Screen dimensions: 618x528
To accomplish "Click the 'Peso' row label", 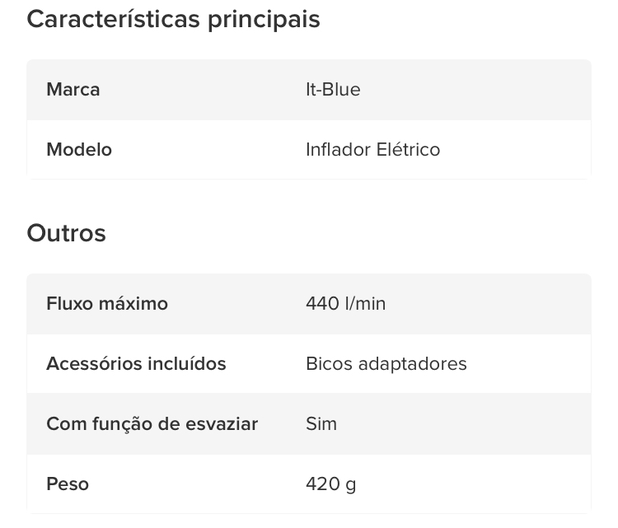I will pyautogui.click(x=68, y=484).
